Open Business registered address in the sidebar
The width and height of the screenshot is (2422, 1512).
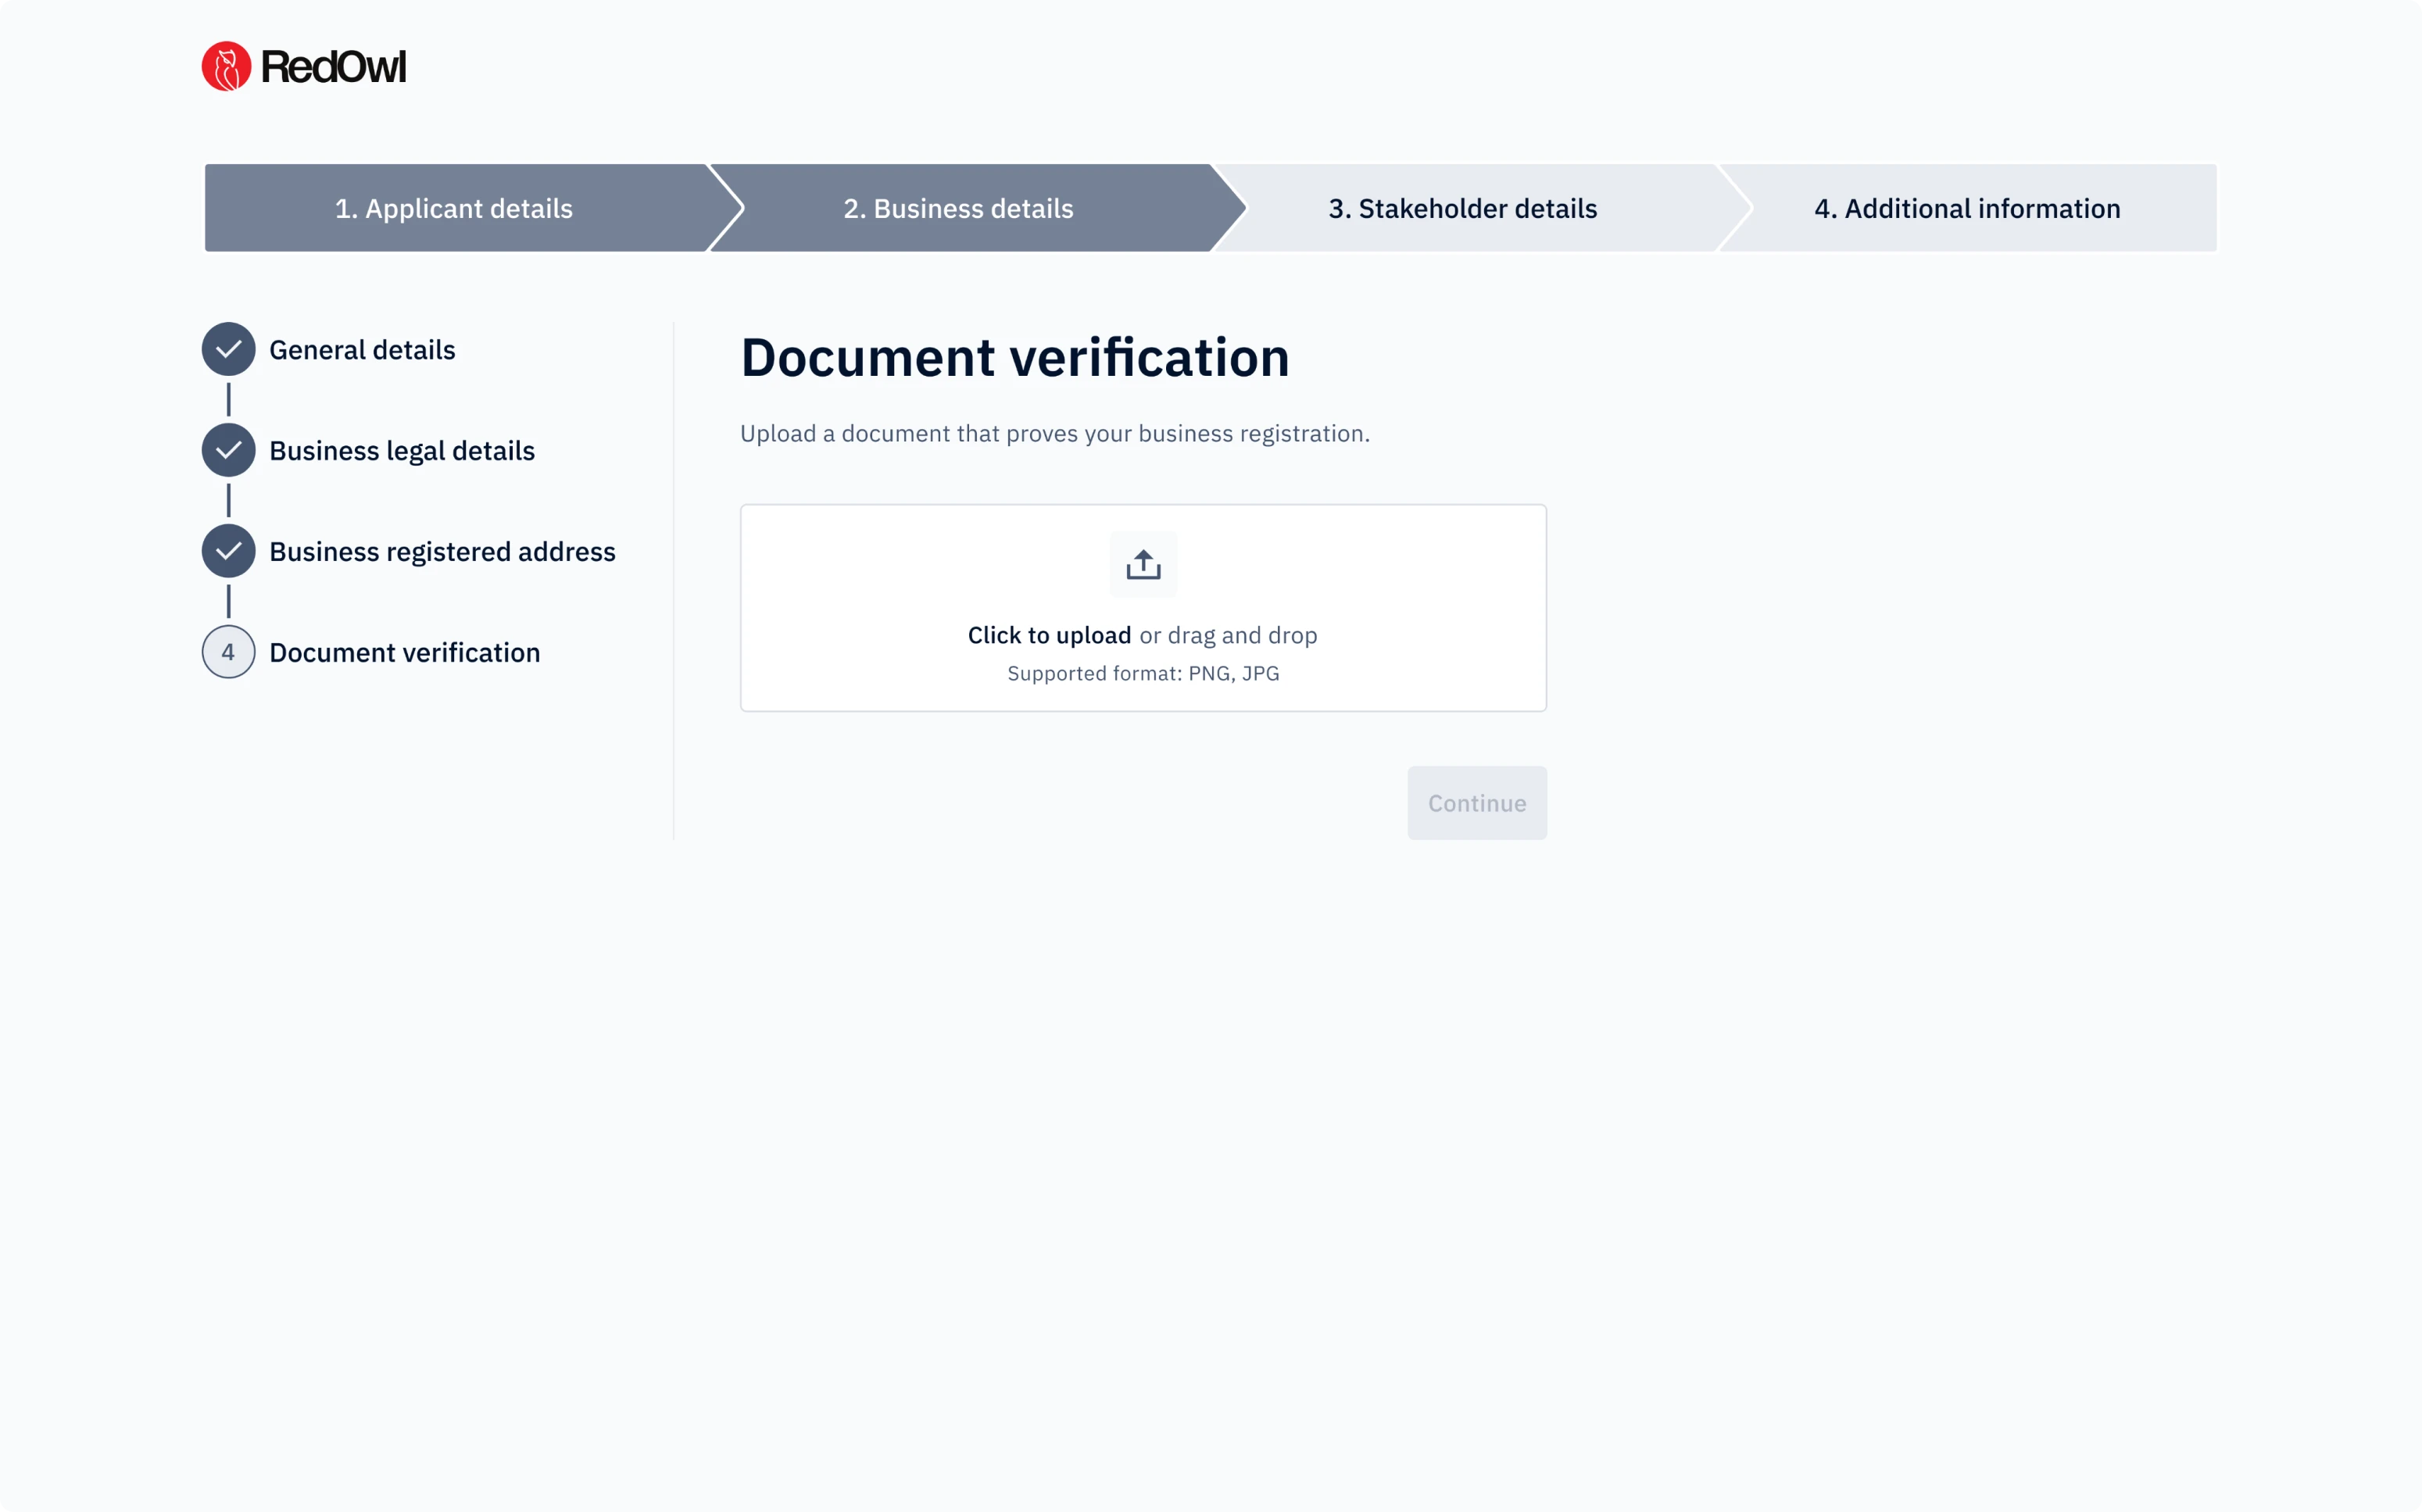pyautogui.click(x=442, y=552)
